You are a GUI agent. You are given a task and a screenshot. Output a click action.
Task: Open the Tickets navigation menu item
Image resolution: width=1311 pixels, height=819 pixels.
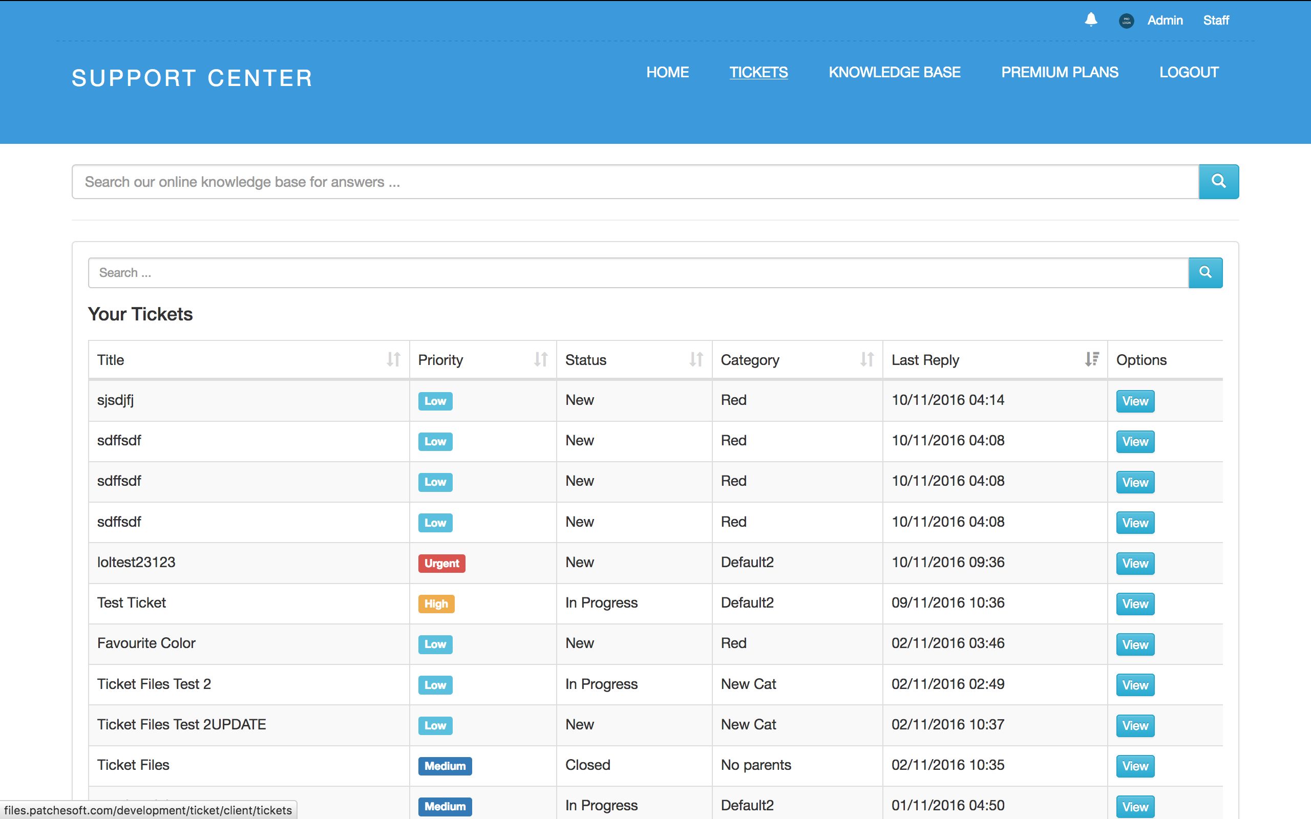(758, 72)
